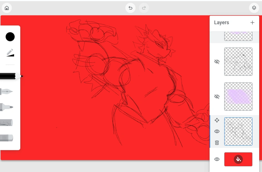Undo the last action
Viewport: 262px width, 172px height.
(130, 8)
